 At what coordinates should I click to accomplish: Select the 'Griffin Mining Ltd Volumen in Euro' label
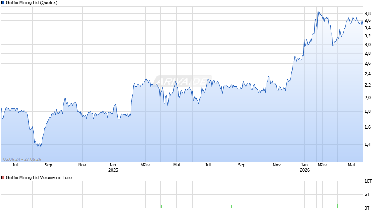39,177
